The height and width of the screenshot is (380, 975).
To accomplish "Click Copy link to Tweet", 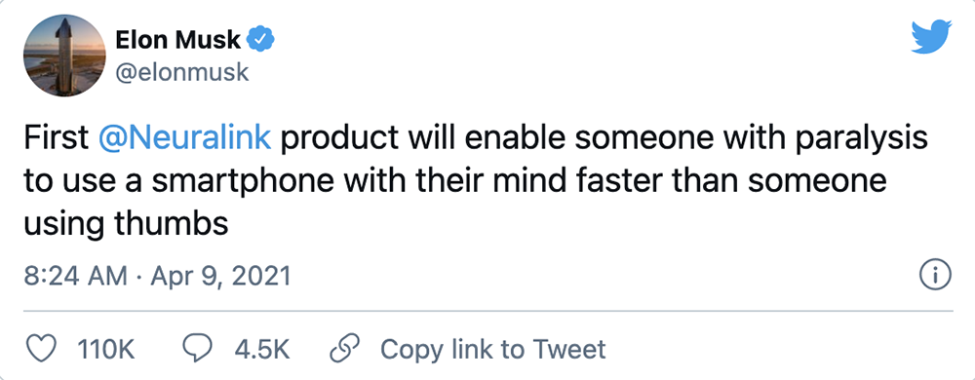I will coord(492,350).
